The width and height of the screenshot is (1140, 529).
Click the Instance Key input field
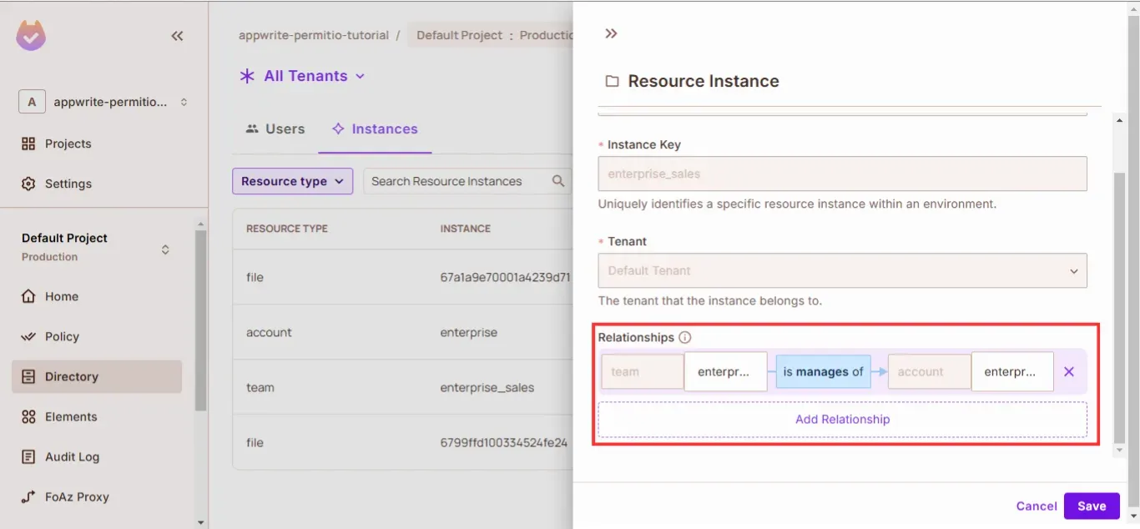[842, 174]
